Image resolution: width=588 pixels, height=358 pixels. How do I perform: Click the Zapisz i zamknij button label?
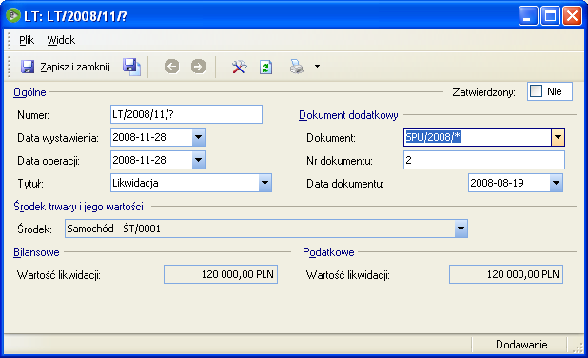point(75,67)
